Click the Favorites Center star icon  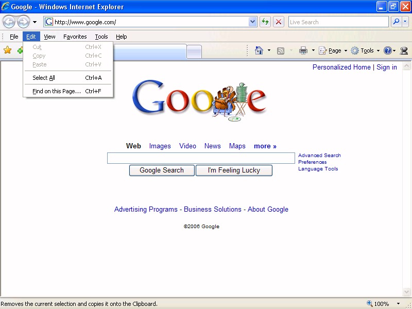tap(8, 50)
